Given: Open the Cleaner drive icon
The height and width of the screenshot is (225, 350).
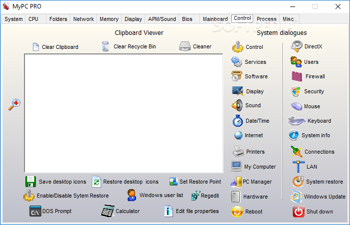Looking at the screenshot, I should click(x=185, y=46).
